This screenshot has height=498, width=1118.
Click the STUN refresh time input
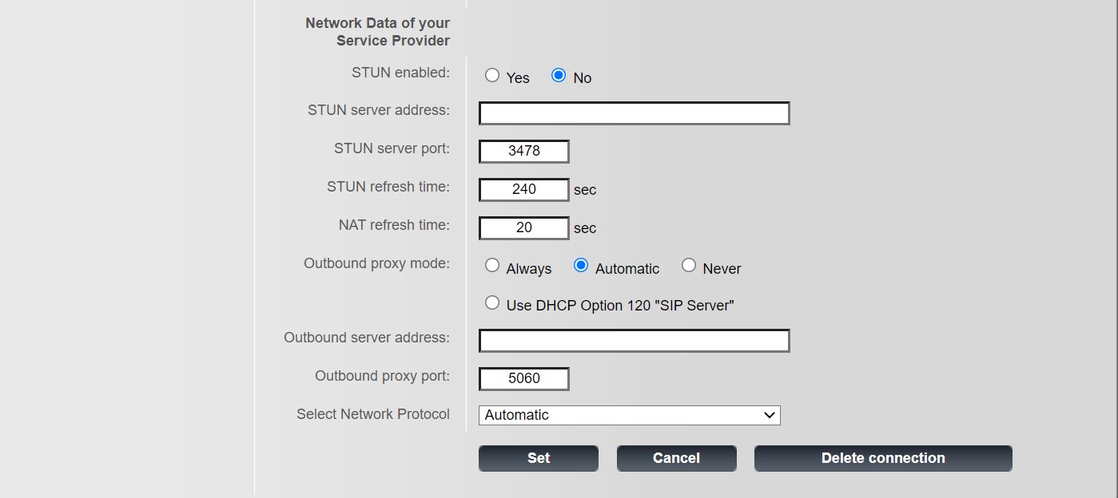523,190
